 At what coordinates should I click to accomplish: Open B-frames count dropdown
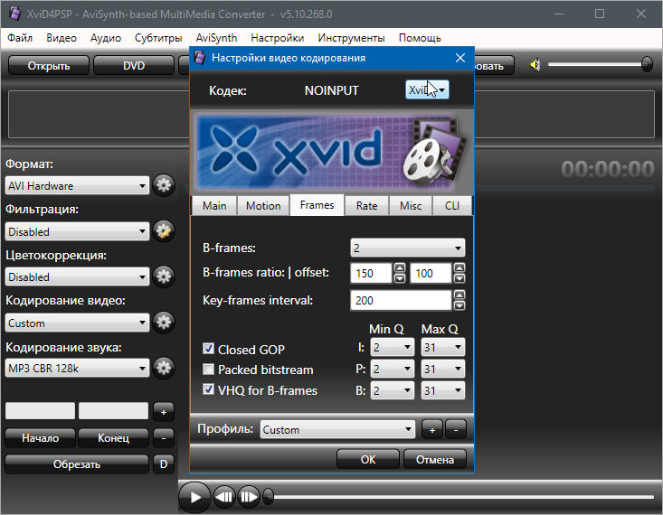(x=408, y=248)
